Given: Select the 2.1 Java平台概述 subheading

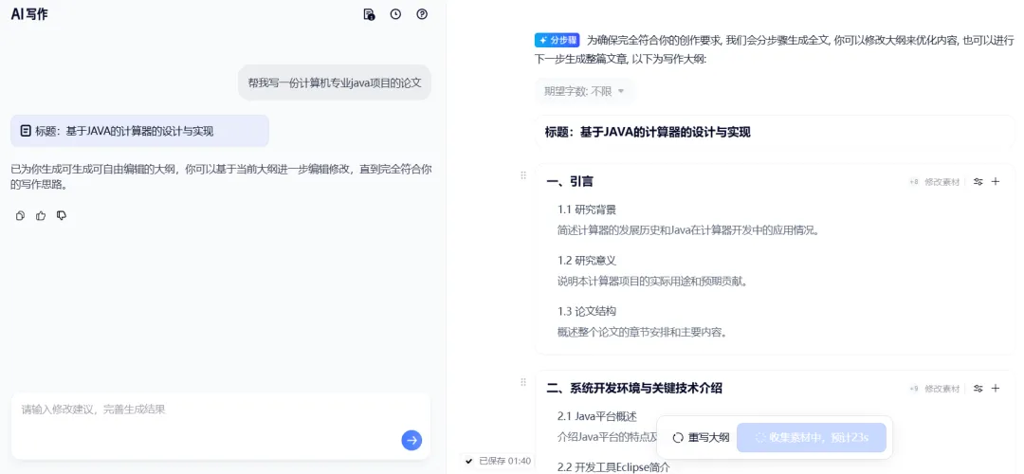Looking at the screenshot, I should (x=597, y=416).
